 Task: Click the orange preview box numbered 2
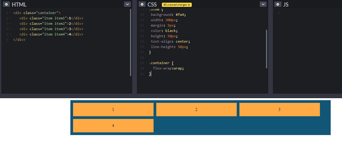pos(196,109)
